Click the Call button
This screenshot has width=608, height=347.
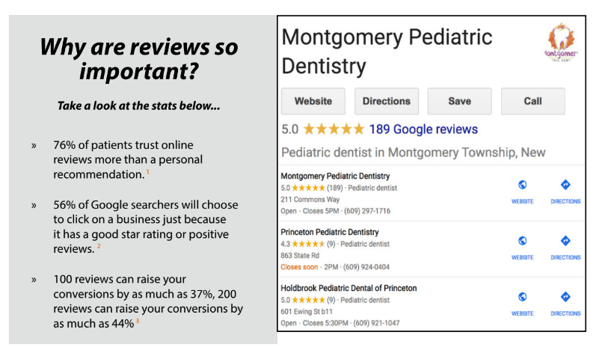tap(532, 101)
